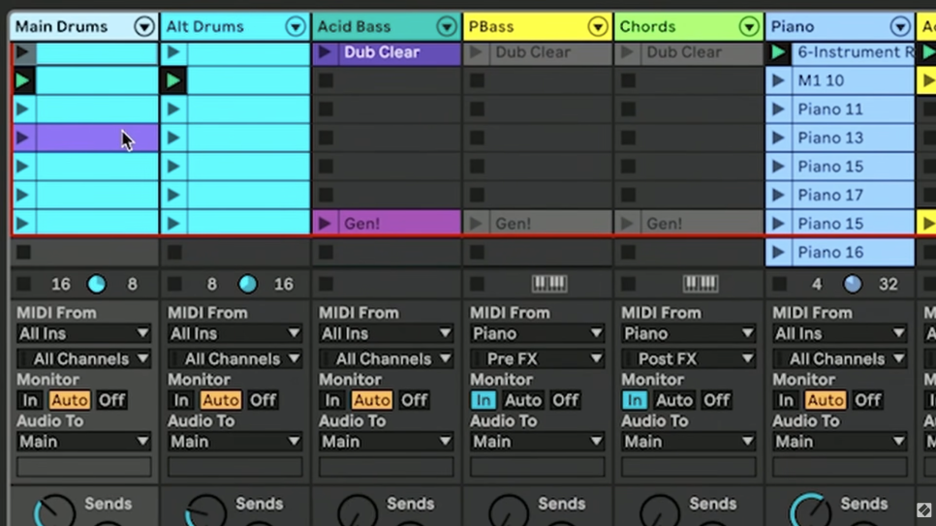Open the Post FX input channel dropdown
This screenshot has width=936, height=526.
coord(688,358)
